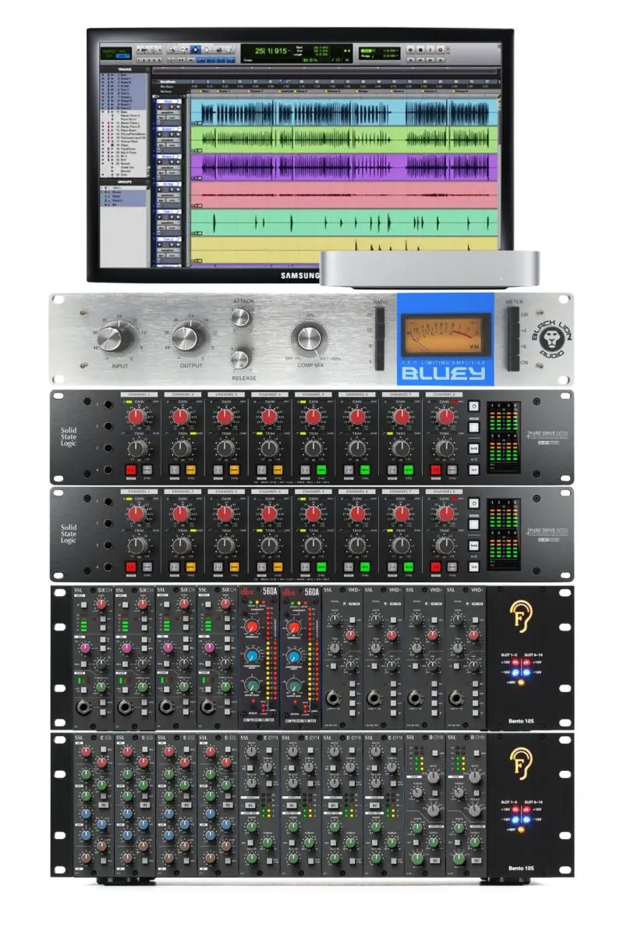Click Channel 2 TRIM knob, upper Pure Drive Octo
Screen dimensions: 624x942
click(x=181, y=447)
